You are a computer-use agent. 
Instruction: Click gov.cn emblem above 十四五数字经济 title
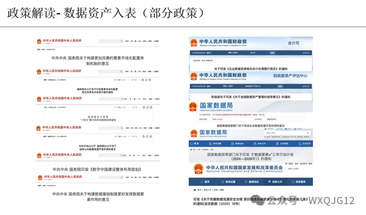pyautogui.click(x=39, y=99)
